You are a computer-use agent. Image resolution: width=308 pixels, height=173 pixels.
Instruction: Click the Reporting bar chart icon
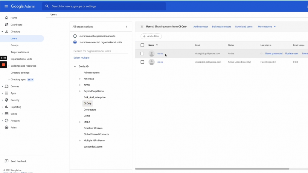click(7, 107)
